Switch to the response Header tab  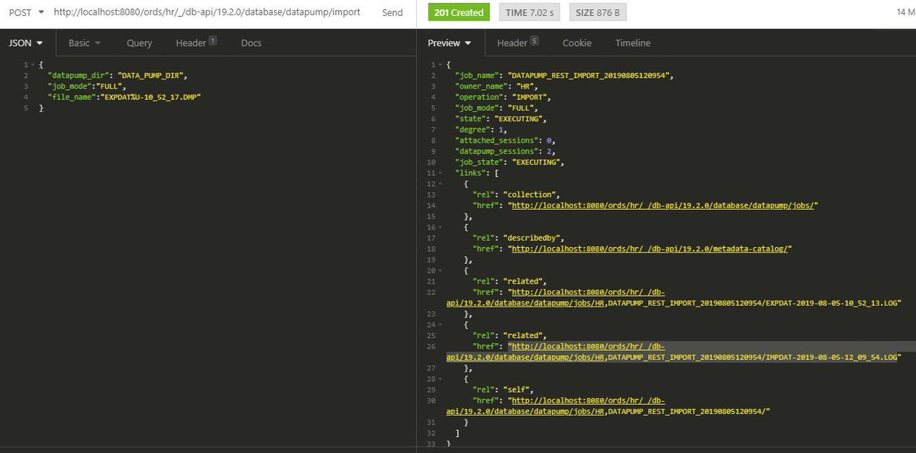518,43
